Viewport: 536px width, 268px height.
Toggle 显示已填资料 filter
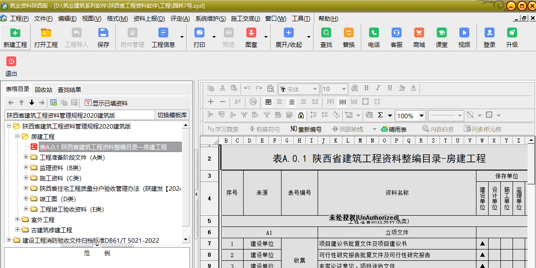(x=106, y=103)
